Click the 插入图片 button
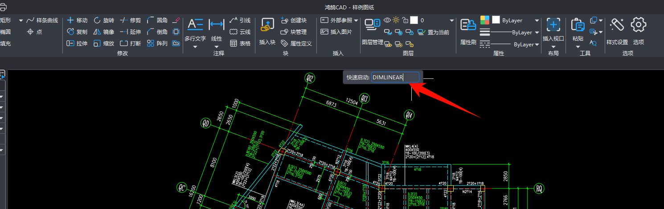Image resolution: width=664 pixels, height=209 pixels. click(336, 32)
